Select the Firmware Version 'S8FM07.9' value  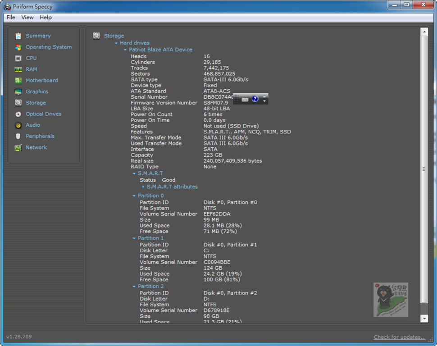(215, 103)
